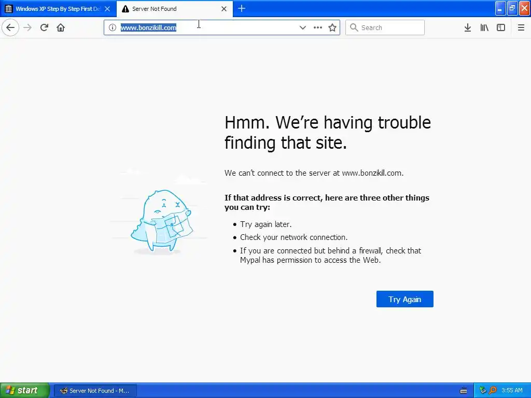Click the site icon on Windows XP tab
The height and width of the screenshot is (398, 531).
tap(9, 9)
